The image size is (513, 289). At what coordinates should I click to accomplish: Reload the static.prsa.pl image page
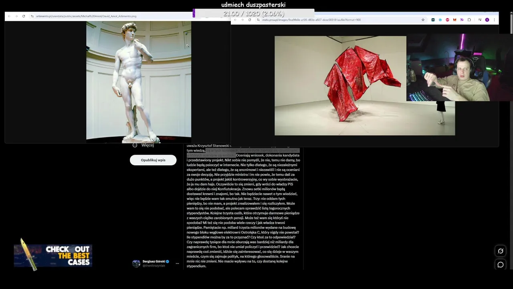coord(250,20)
